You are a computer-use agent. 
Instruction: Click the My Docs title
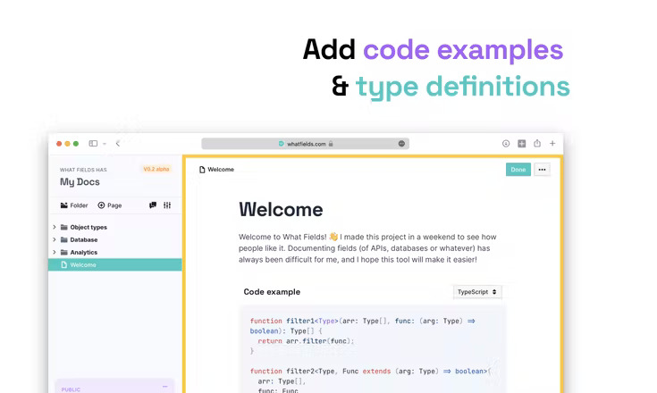coord(80,182)
